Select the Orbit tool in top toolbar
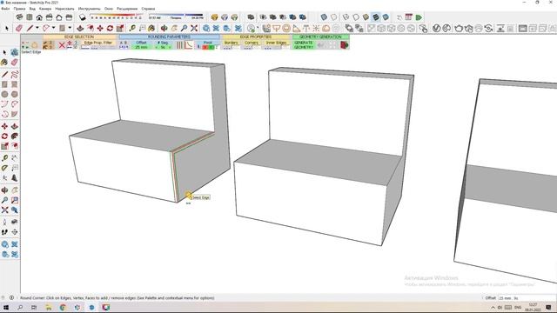 (164, 28)
